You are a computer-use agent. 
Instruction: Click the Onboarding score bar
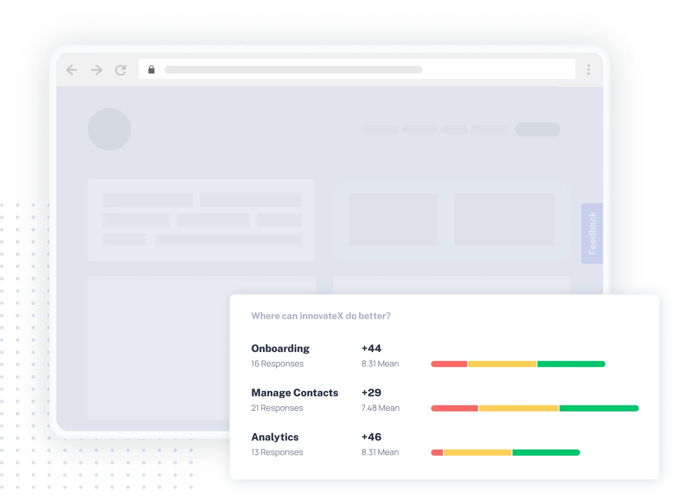click(x=518, y=364)
